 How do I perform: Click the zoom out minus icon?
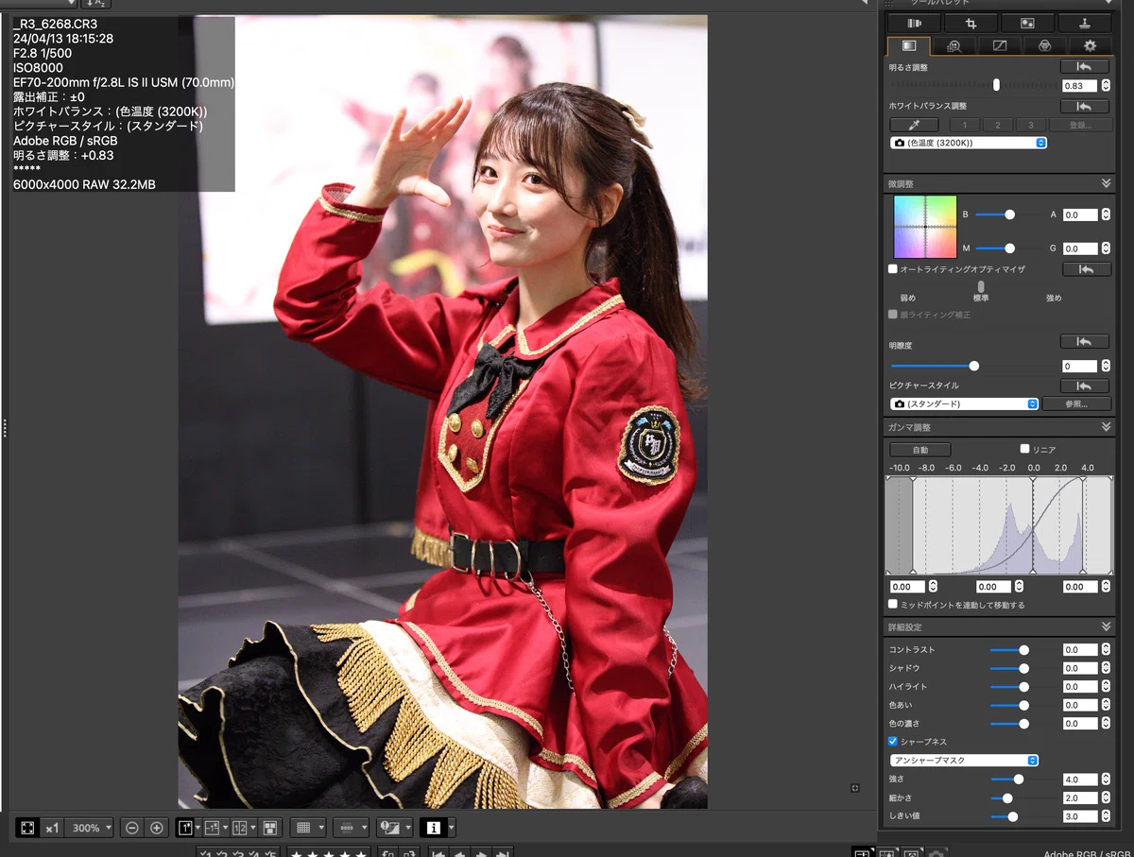(132, 828)
